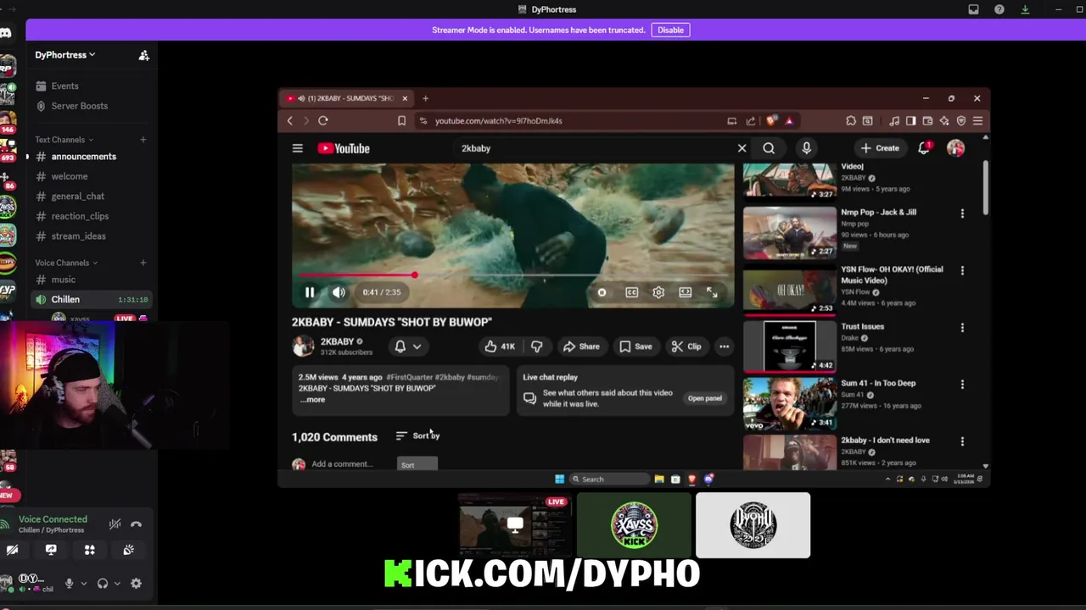This screenshot has height=610, width=1086.
Task: Expand video description with ...more
Action: point(314,400)
